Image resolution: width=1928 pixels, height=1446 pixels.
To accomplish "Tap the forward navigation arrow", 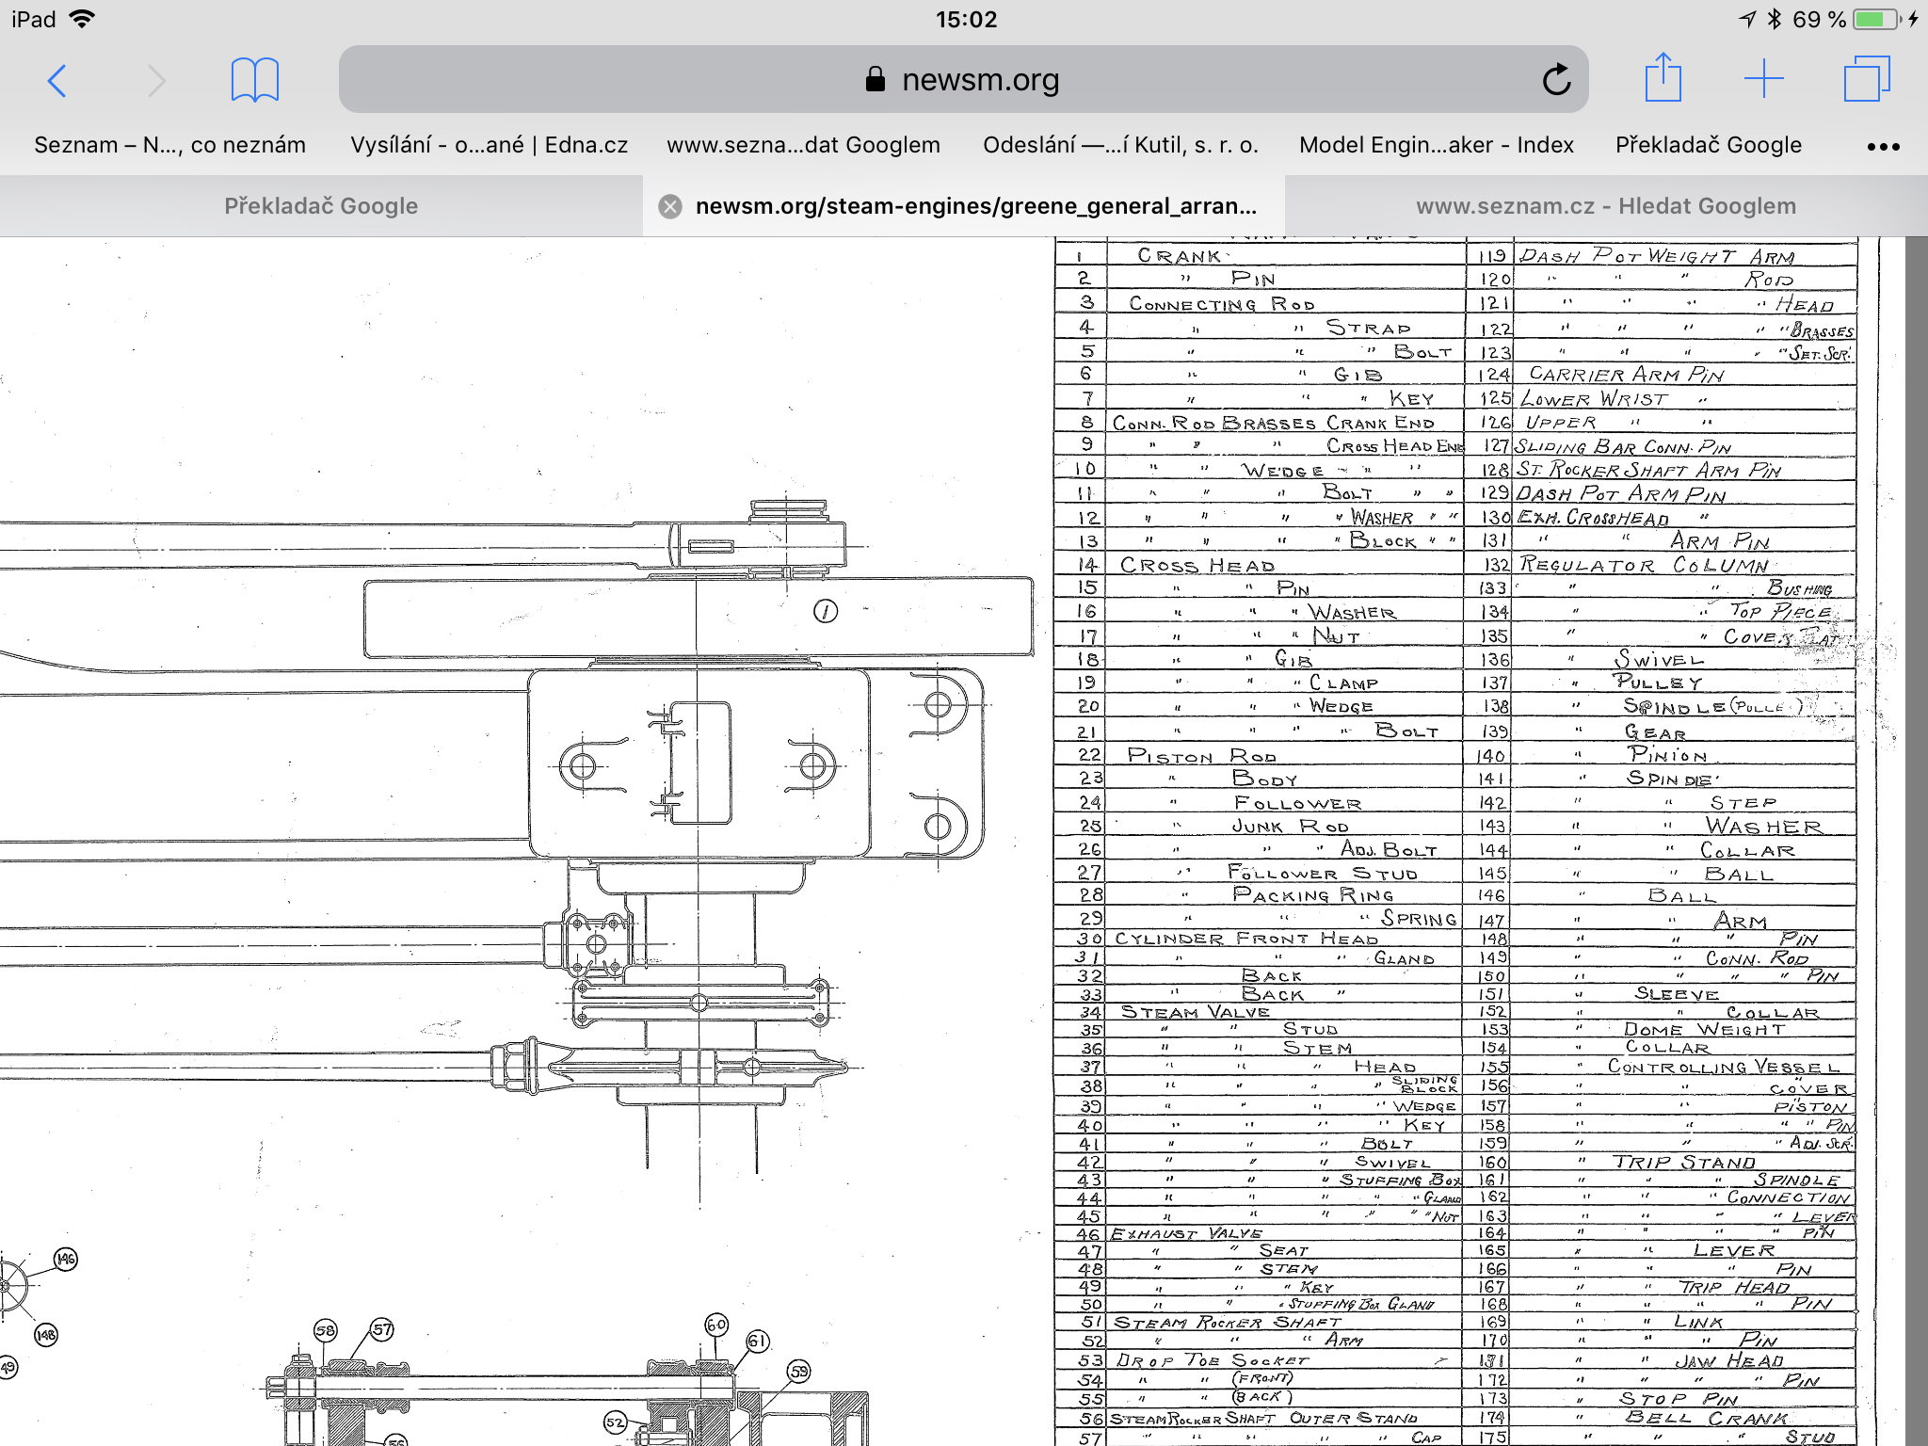I will coord(156,81).
